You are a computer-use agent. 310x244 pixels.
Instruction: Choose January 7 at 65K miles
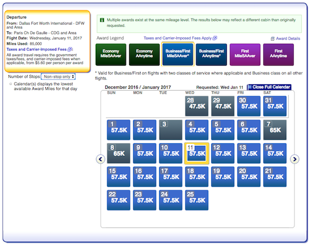(275, 129)
